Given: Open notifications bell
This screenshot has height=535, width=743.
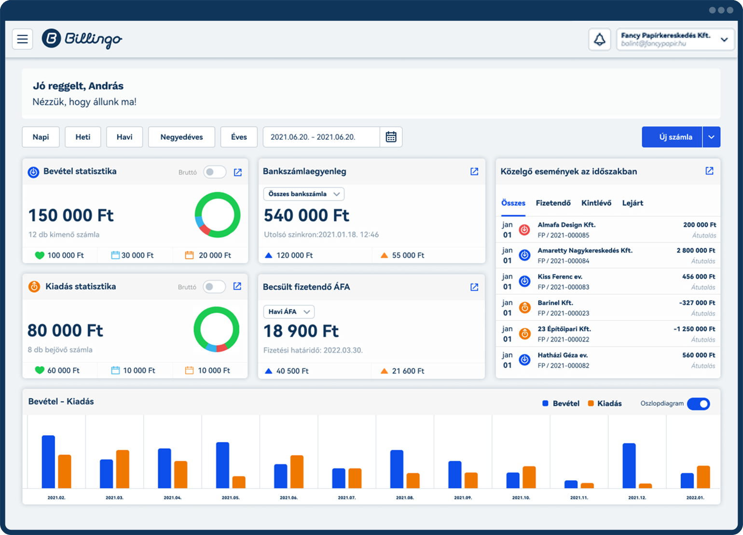Looking at the screenshot, I should point(600,40).
